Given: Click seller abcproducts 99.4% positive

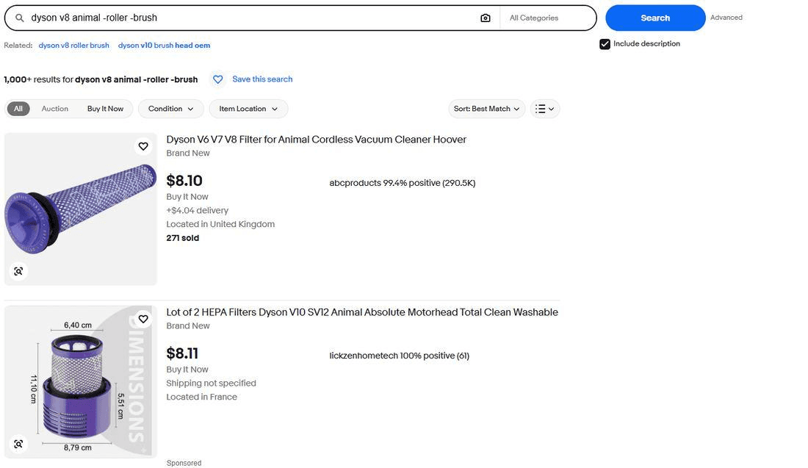Looking at the screenshot, I should pos(403,183).
